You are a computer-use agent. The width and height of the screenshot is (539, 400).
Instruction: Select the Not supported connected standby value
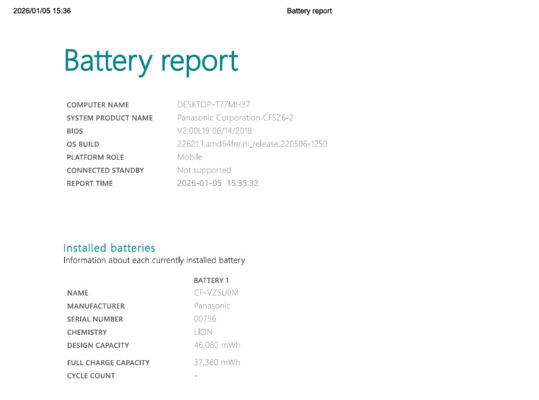[204, 170]
